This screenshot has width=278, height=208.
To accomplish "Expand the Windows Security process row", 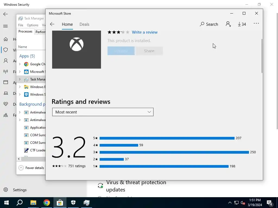I will pyautogui.click(x=20, y=95).
